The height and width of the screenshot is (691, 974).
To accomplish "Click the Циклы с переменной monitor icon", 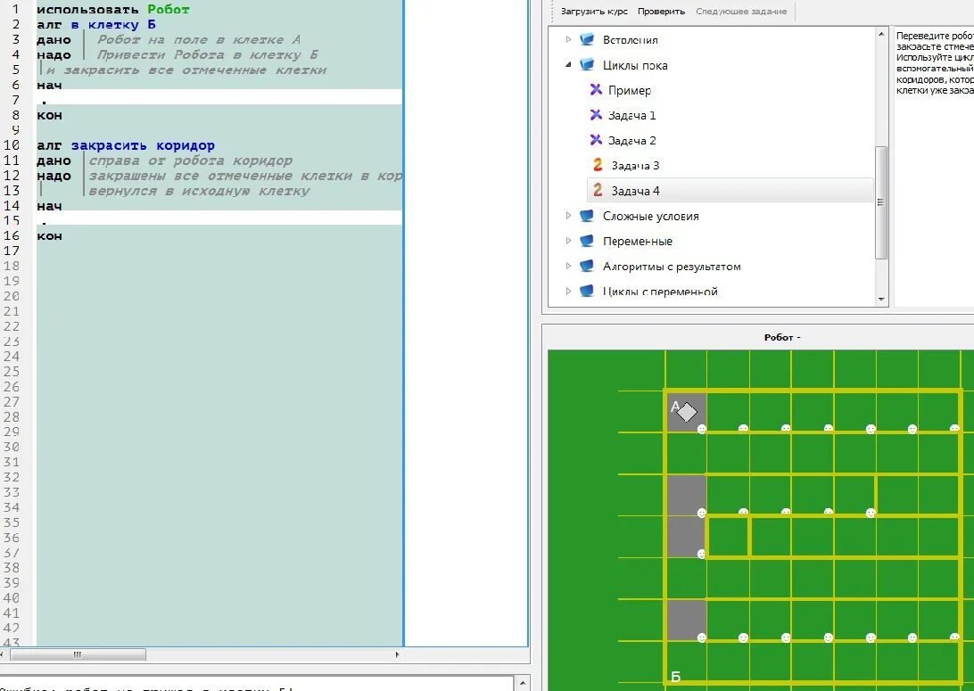I will point(586,291).
